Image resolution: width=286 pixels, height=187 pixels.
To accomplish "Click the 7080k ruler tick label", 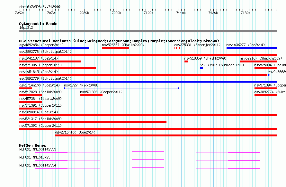I will [84, 13].
